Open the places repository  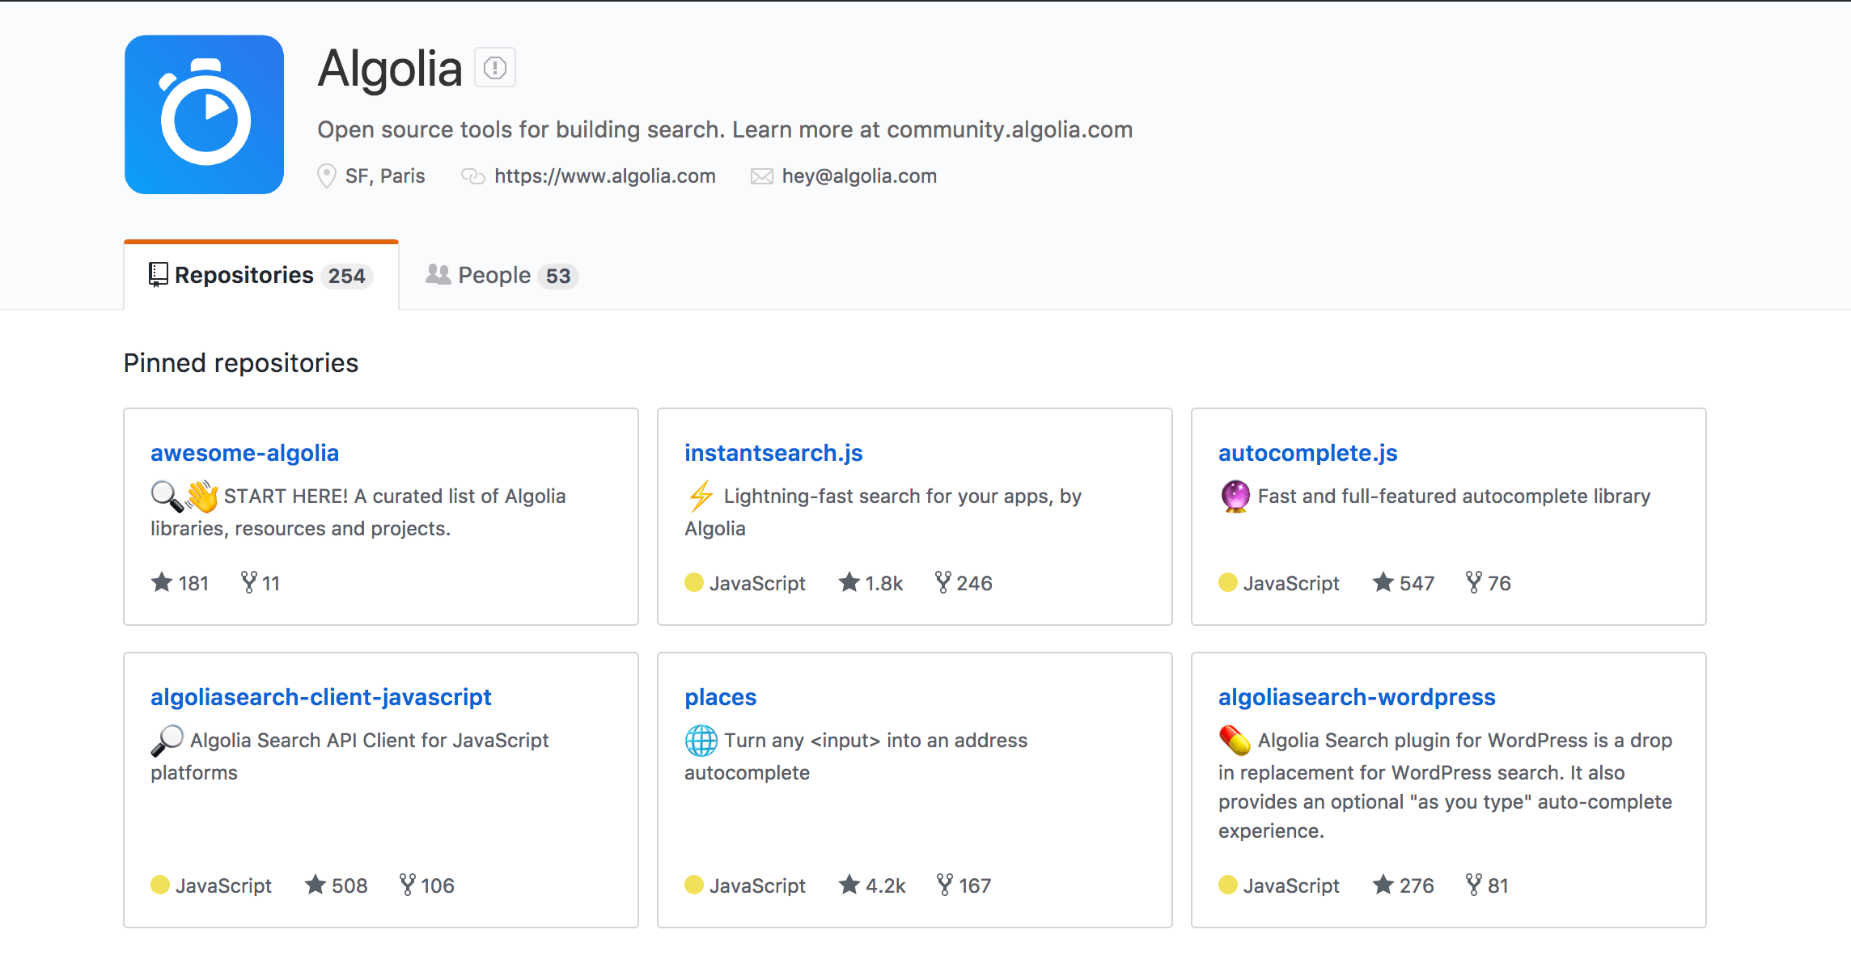pyautogui.click(x=720, y=697)
